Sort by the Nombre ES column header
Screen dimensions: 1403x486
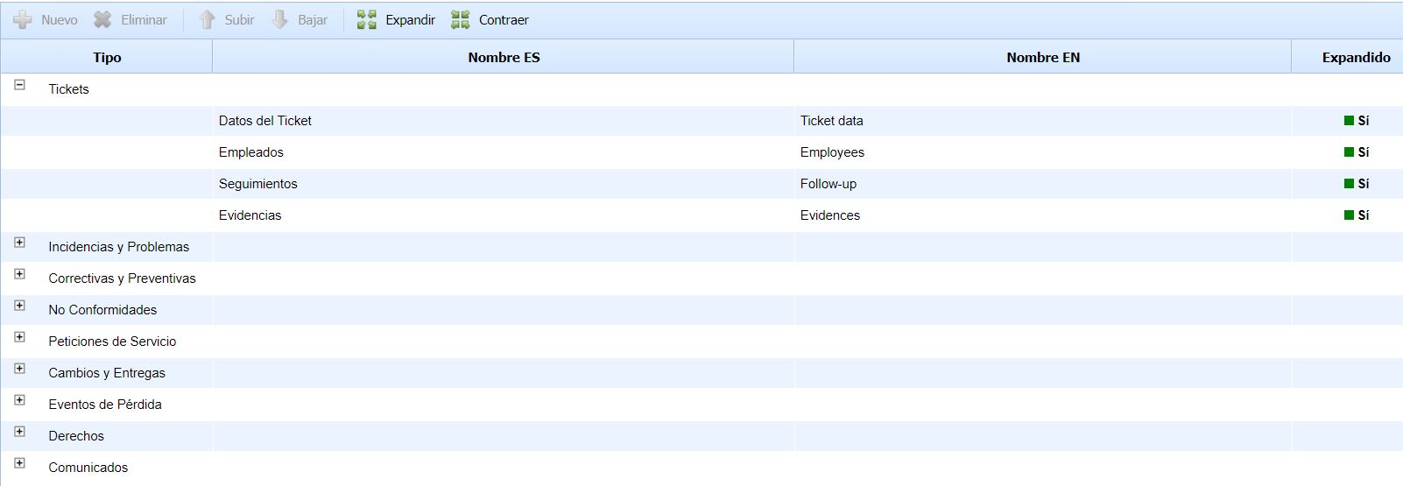click(504, 58)
